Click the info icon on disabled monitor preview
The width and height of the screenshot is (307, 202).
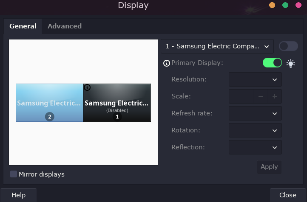pyautogui.click(x=87, y=87)
